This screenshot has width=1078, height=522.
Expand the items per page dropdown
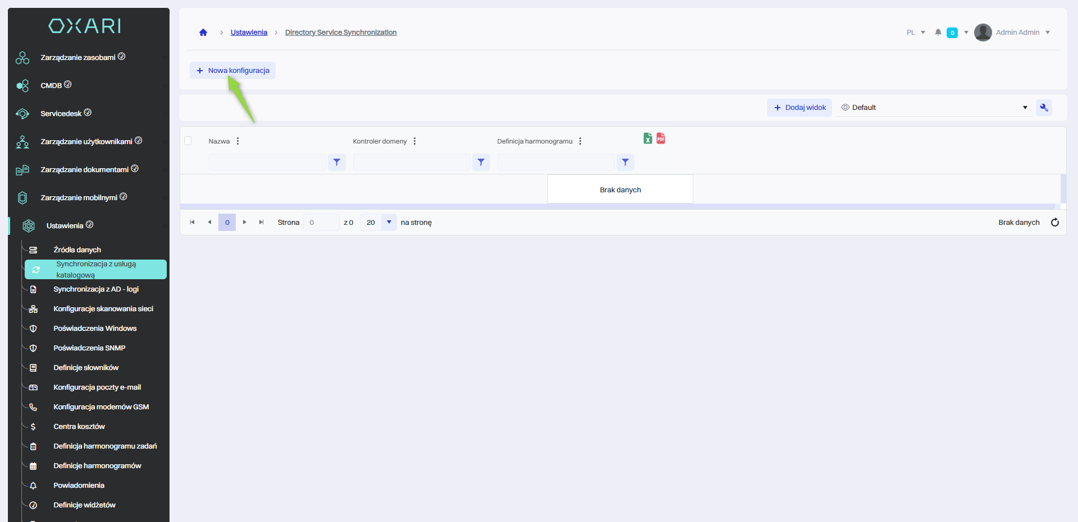point(389,223)
